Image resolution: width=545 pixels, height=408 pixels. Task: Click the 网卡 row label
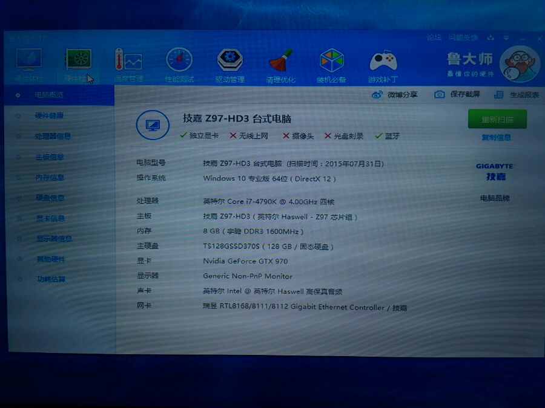144,305
